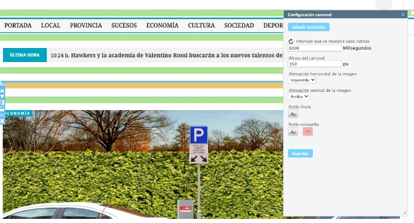The width and height of the screenshot is (414, 223).
Task: Click the column layout icon in left block toolbar
Action: coord(2,102)
